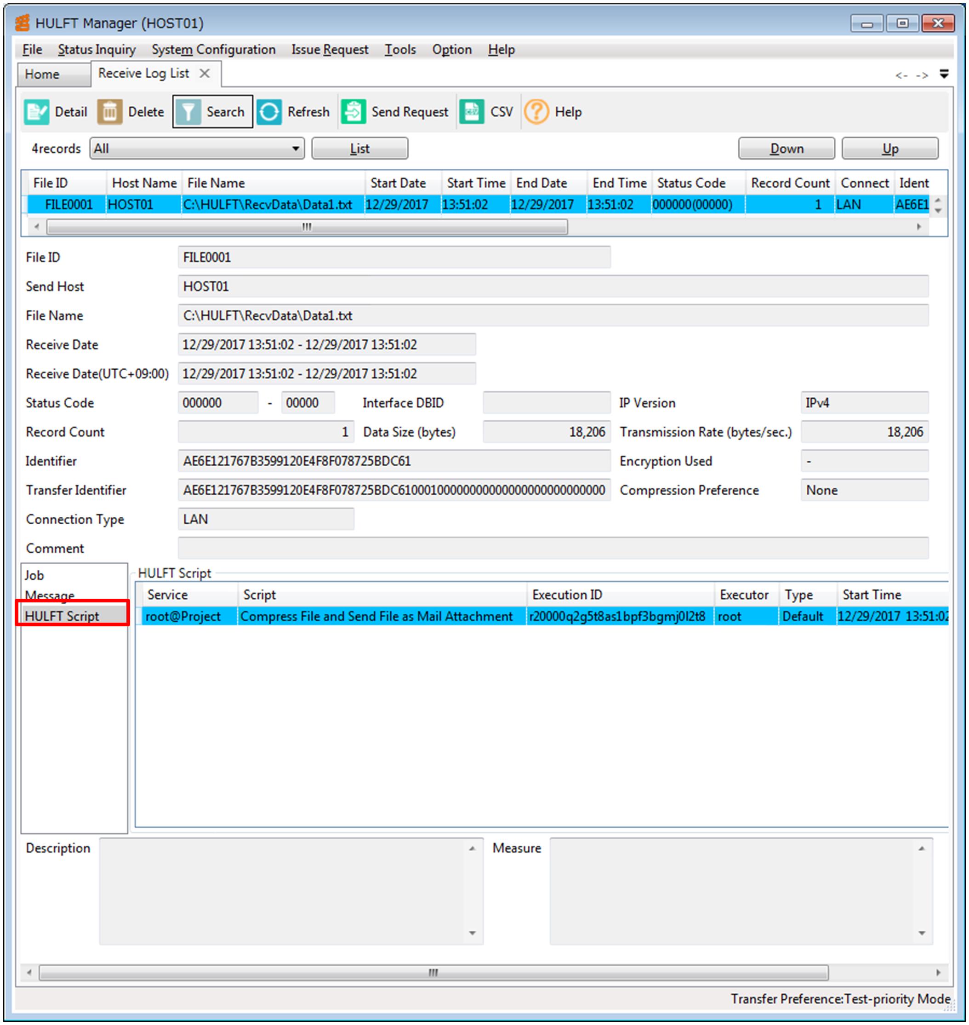The height and width of the screenshot is (1025, 969).
Task: Click the Measure text area
Action: pyautogui.click(x=741, y=891)
